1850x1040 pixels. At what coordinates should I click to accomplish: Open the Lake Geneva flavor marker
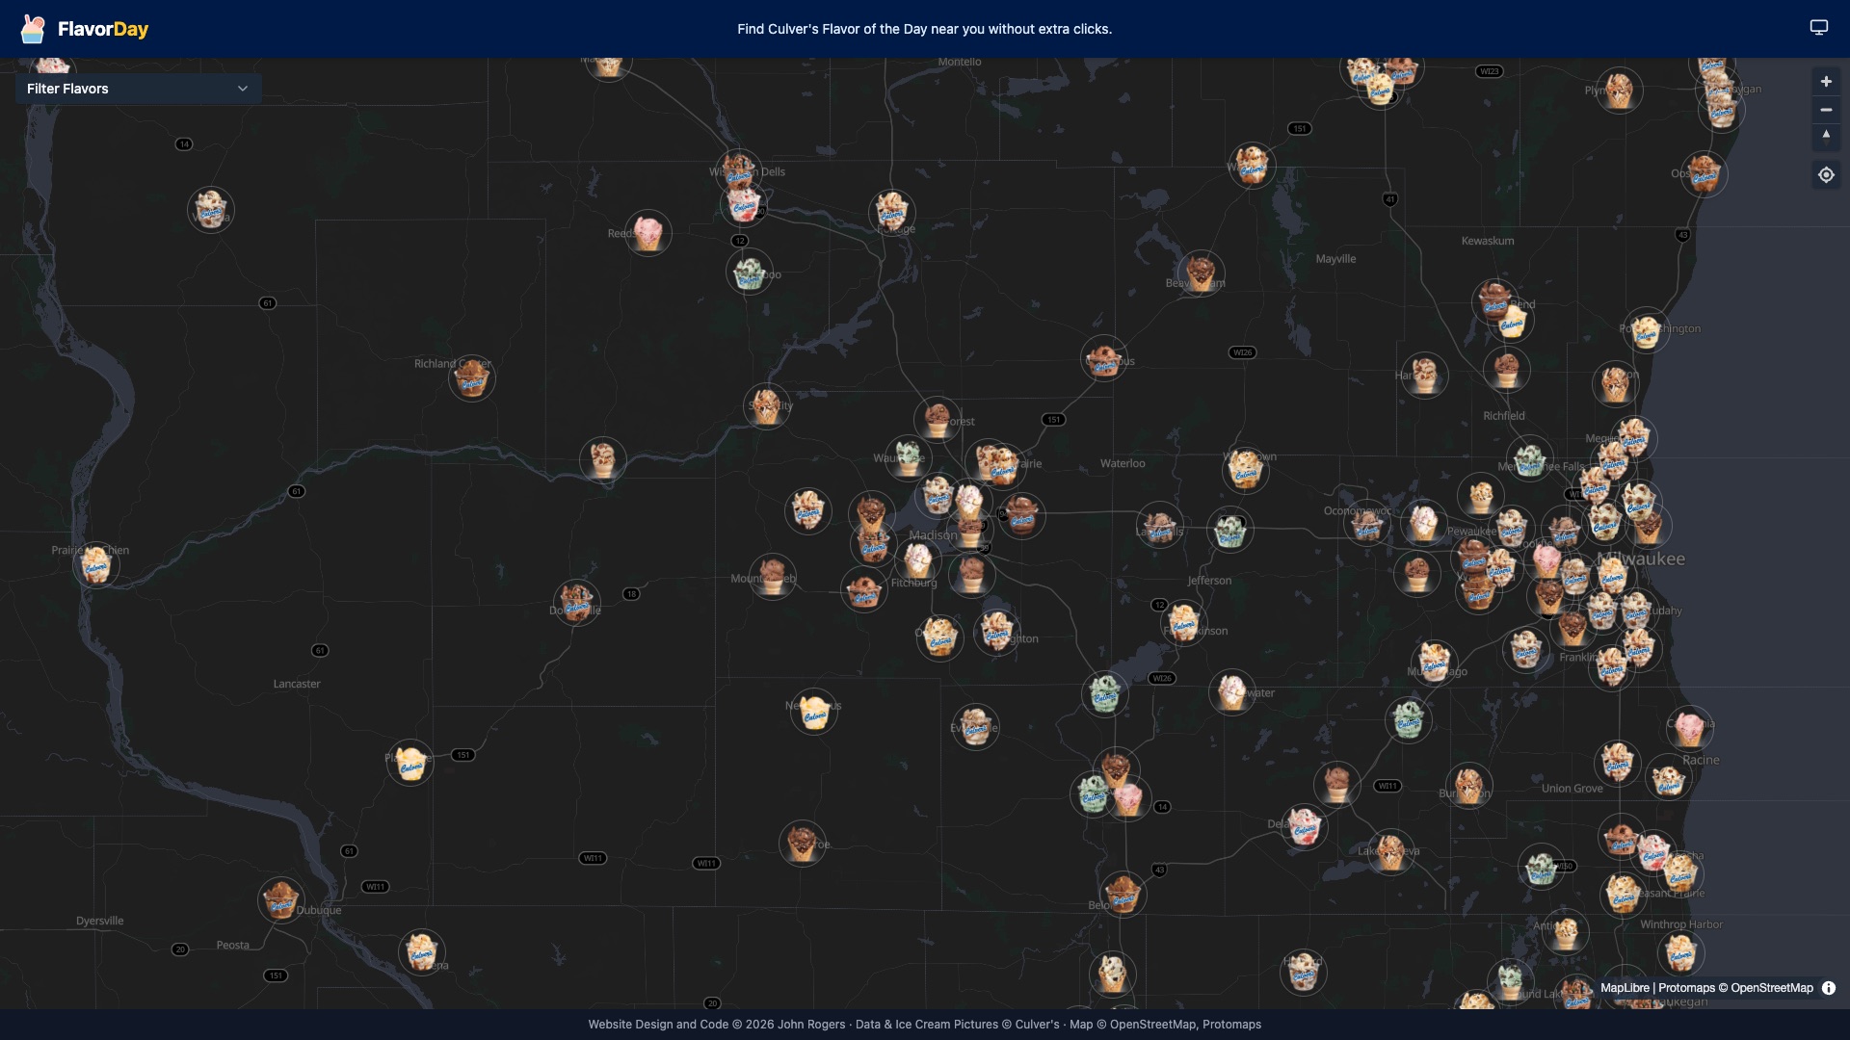(x=1390, y=852)
